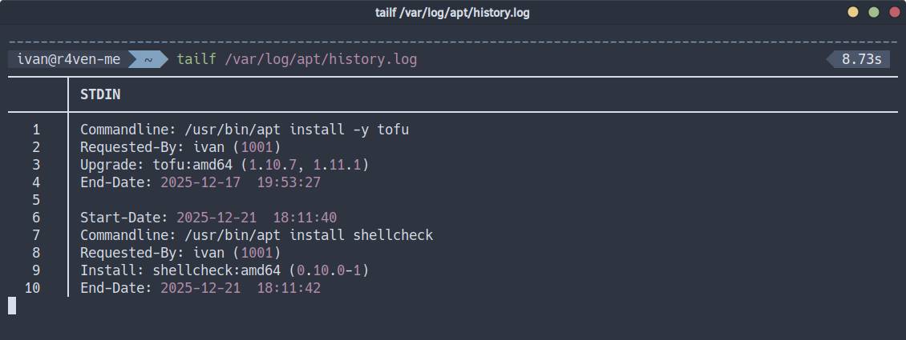Click the Start-Date 2025-12-21 line
The image size is (906, 340).
(208, 217)
